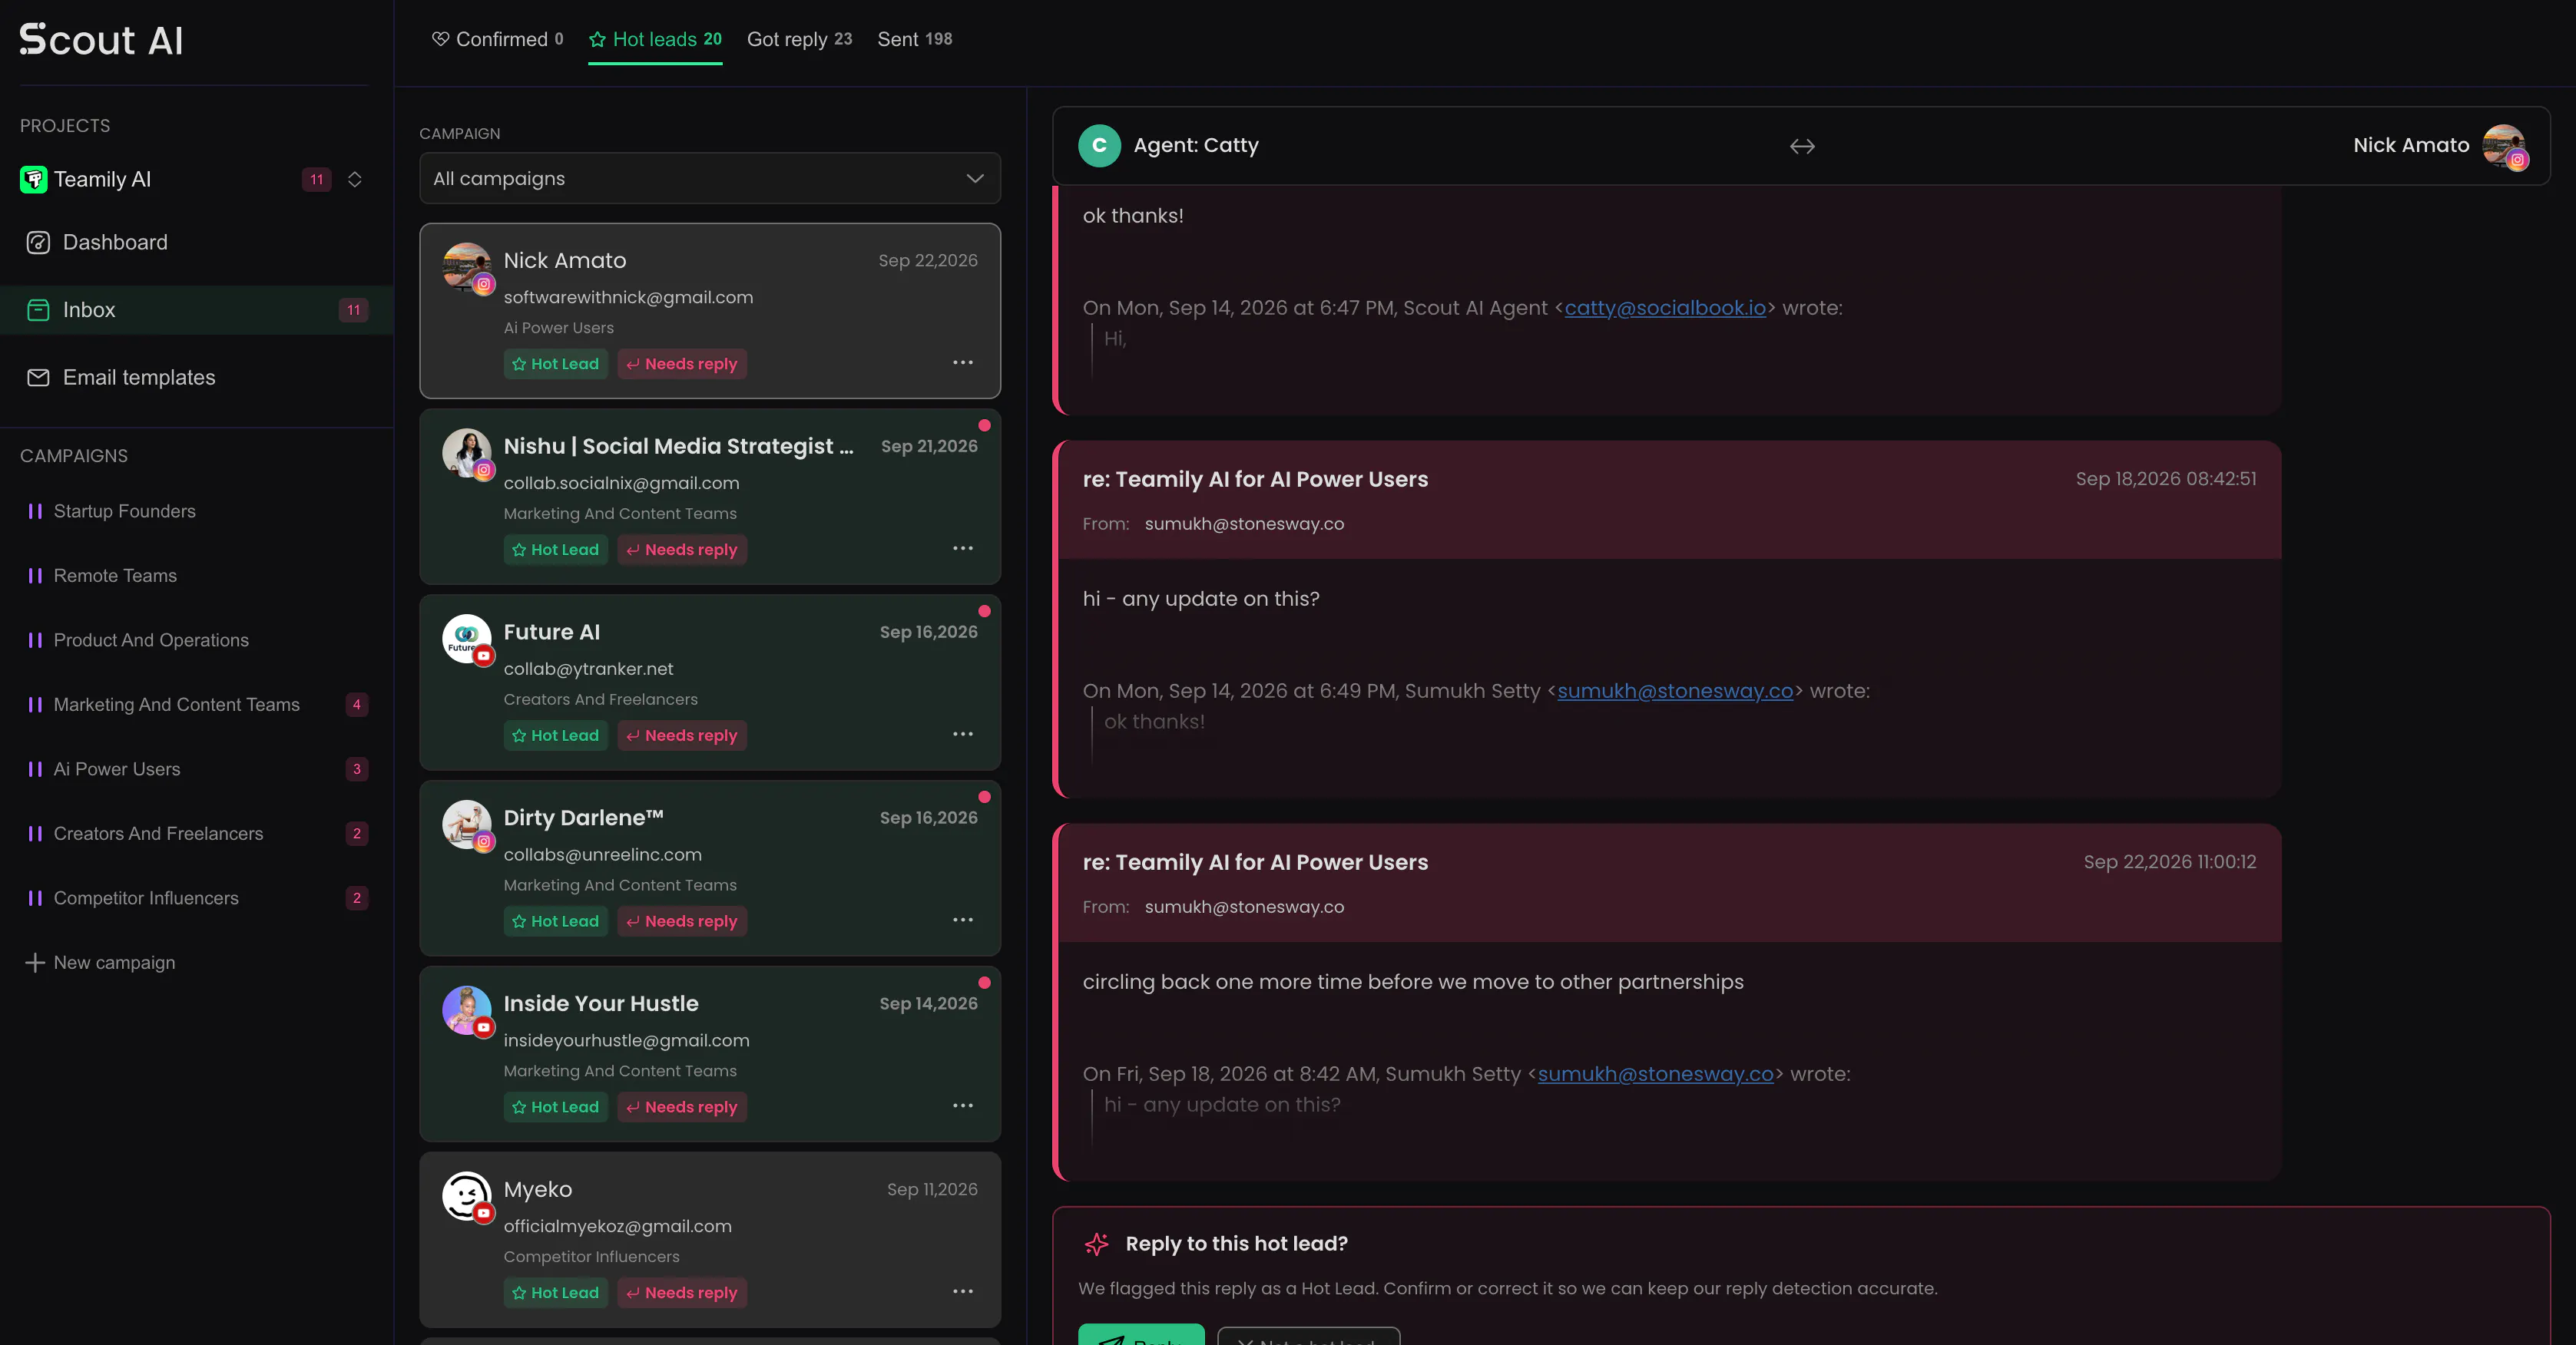Open the Teamily AI project
2576x1345 pixels.
(102, 180)
